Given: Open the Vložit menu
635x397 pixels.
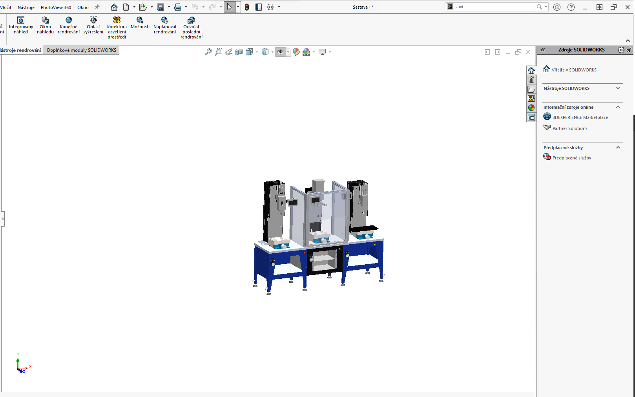Looking at the screenshot, I should tap(6, 7).
